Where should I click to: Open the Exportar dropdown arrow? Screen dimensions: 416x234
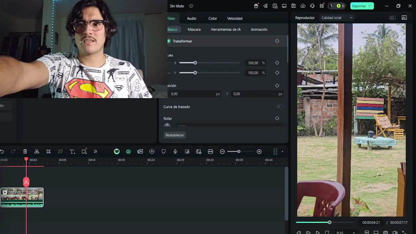tap(370, 6)
